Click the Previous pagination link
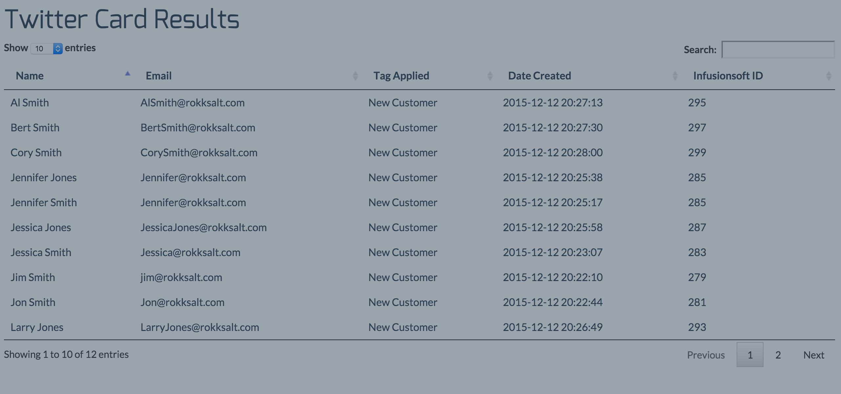 (x=706, y=355)
